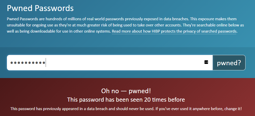Click the masked password dots

28,63
